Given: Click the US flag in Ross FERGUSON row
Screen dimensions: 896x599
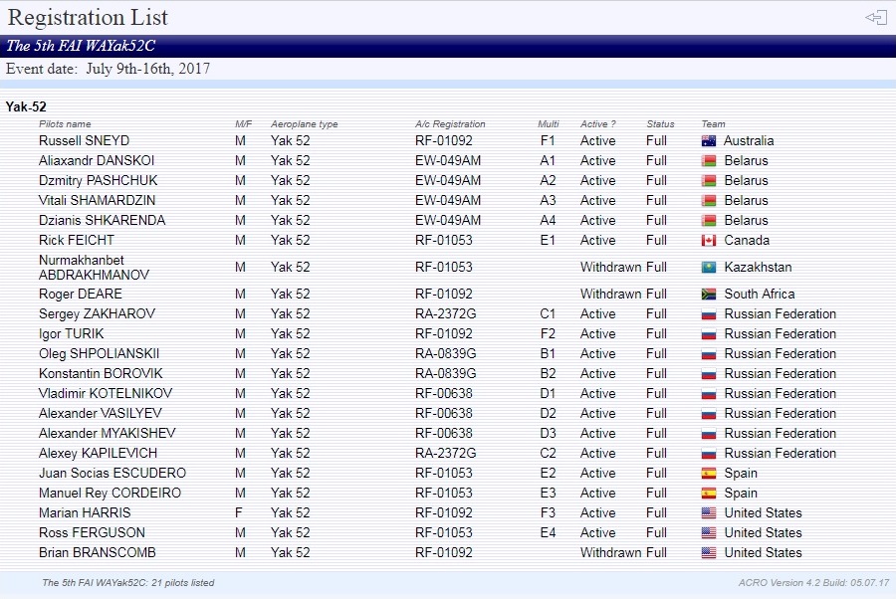Looking at the screenshot, I should tap(709, 533).
